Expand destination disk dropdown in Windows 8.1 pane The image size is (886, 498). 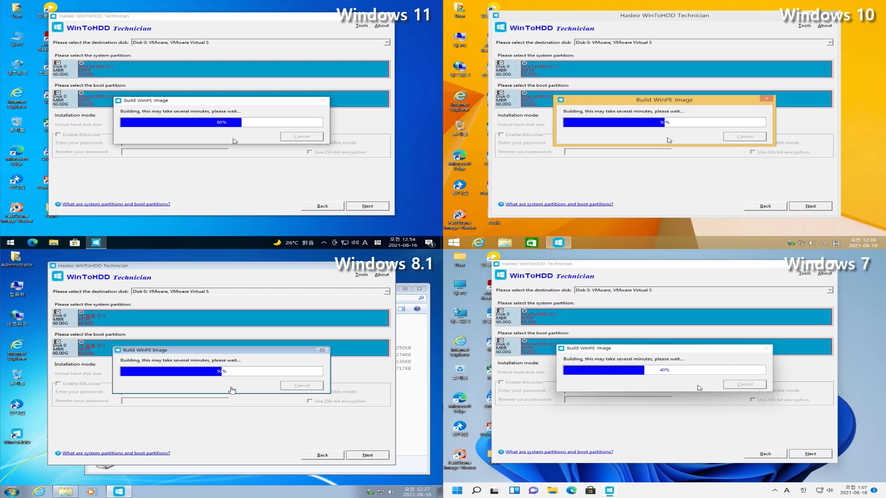(387, 291)
